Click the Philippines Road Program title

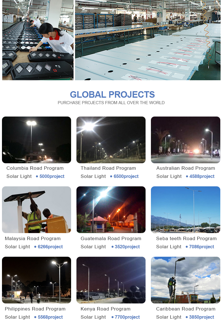[35, 309]
